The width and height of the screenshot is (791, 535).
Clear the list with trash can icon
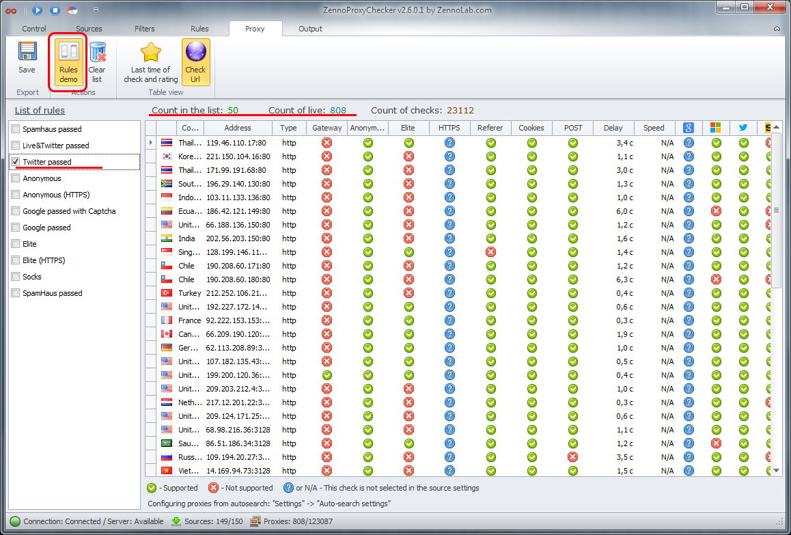click(97, 63)
